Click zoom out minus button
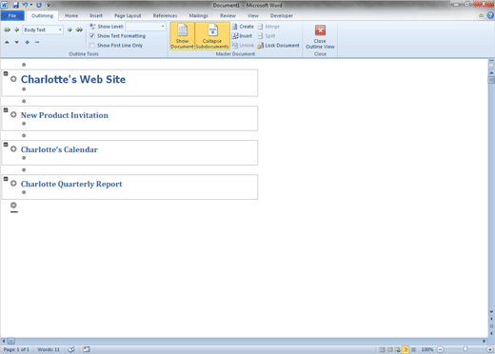 (x=441, y=349)
